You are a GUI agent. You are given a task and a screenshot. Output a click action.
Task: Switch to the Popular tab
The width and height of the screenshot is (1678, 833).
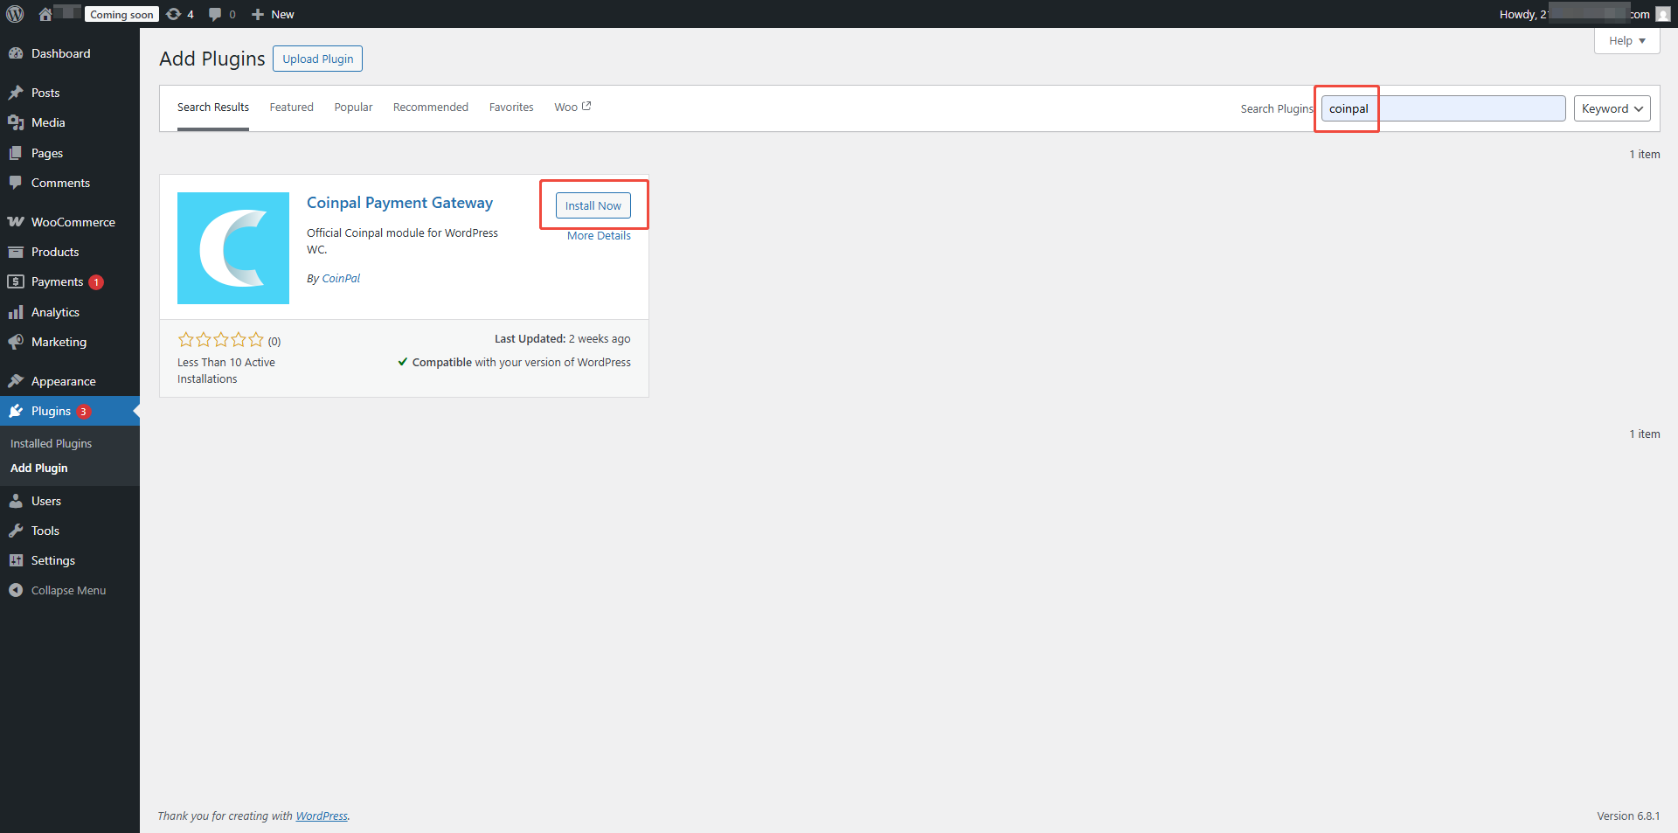tap(353, 108)
